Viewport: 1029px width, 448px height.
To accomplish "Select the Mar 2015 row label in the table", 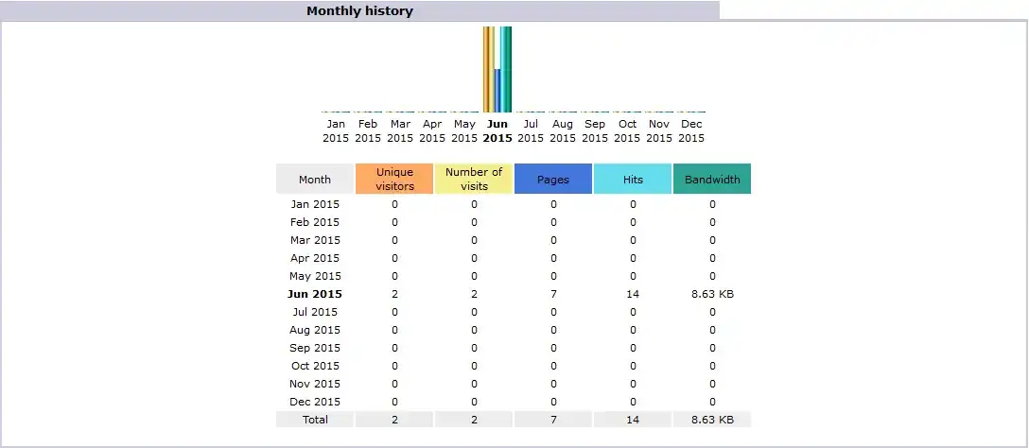I will click(315, 240).
